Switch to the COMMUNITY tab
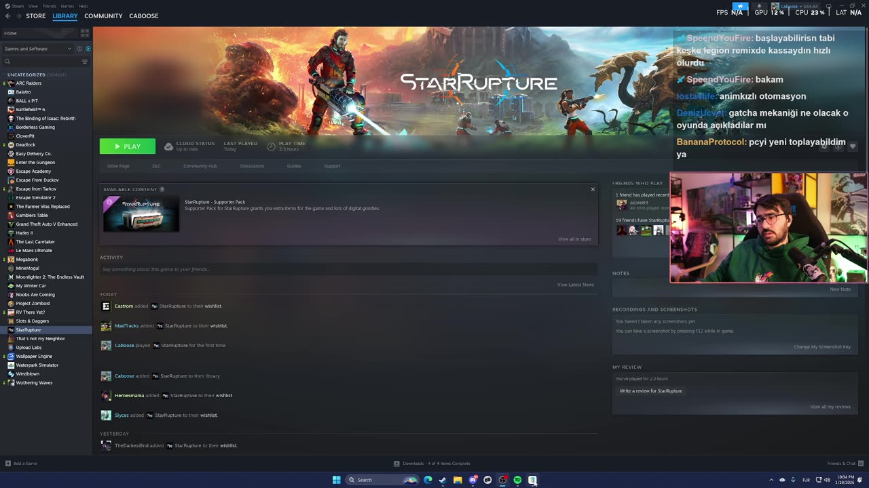This screenshot has width=869, height=488. tap(103, 16)
